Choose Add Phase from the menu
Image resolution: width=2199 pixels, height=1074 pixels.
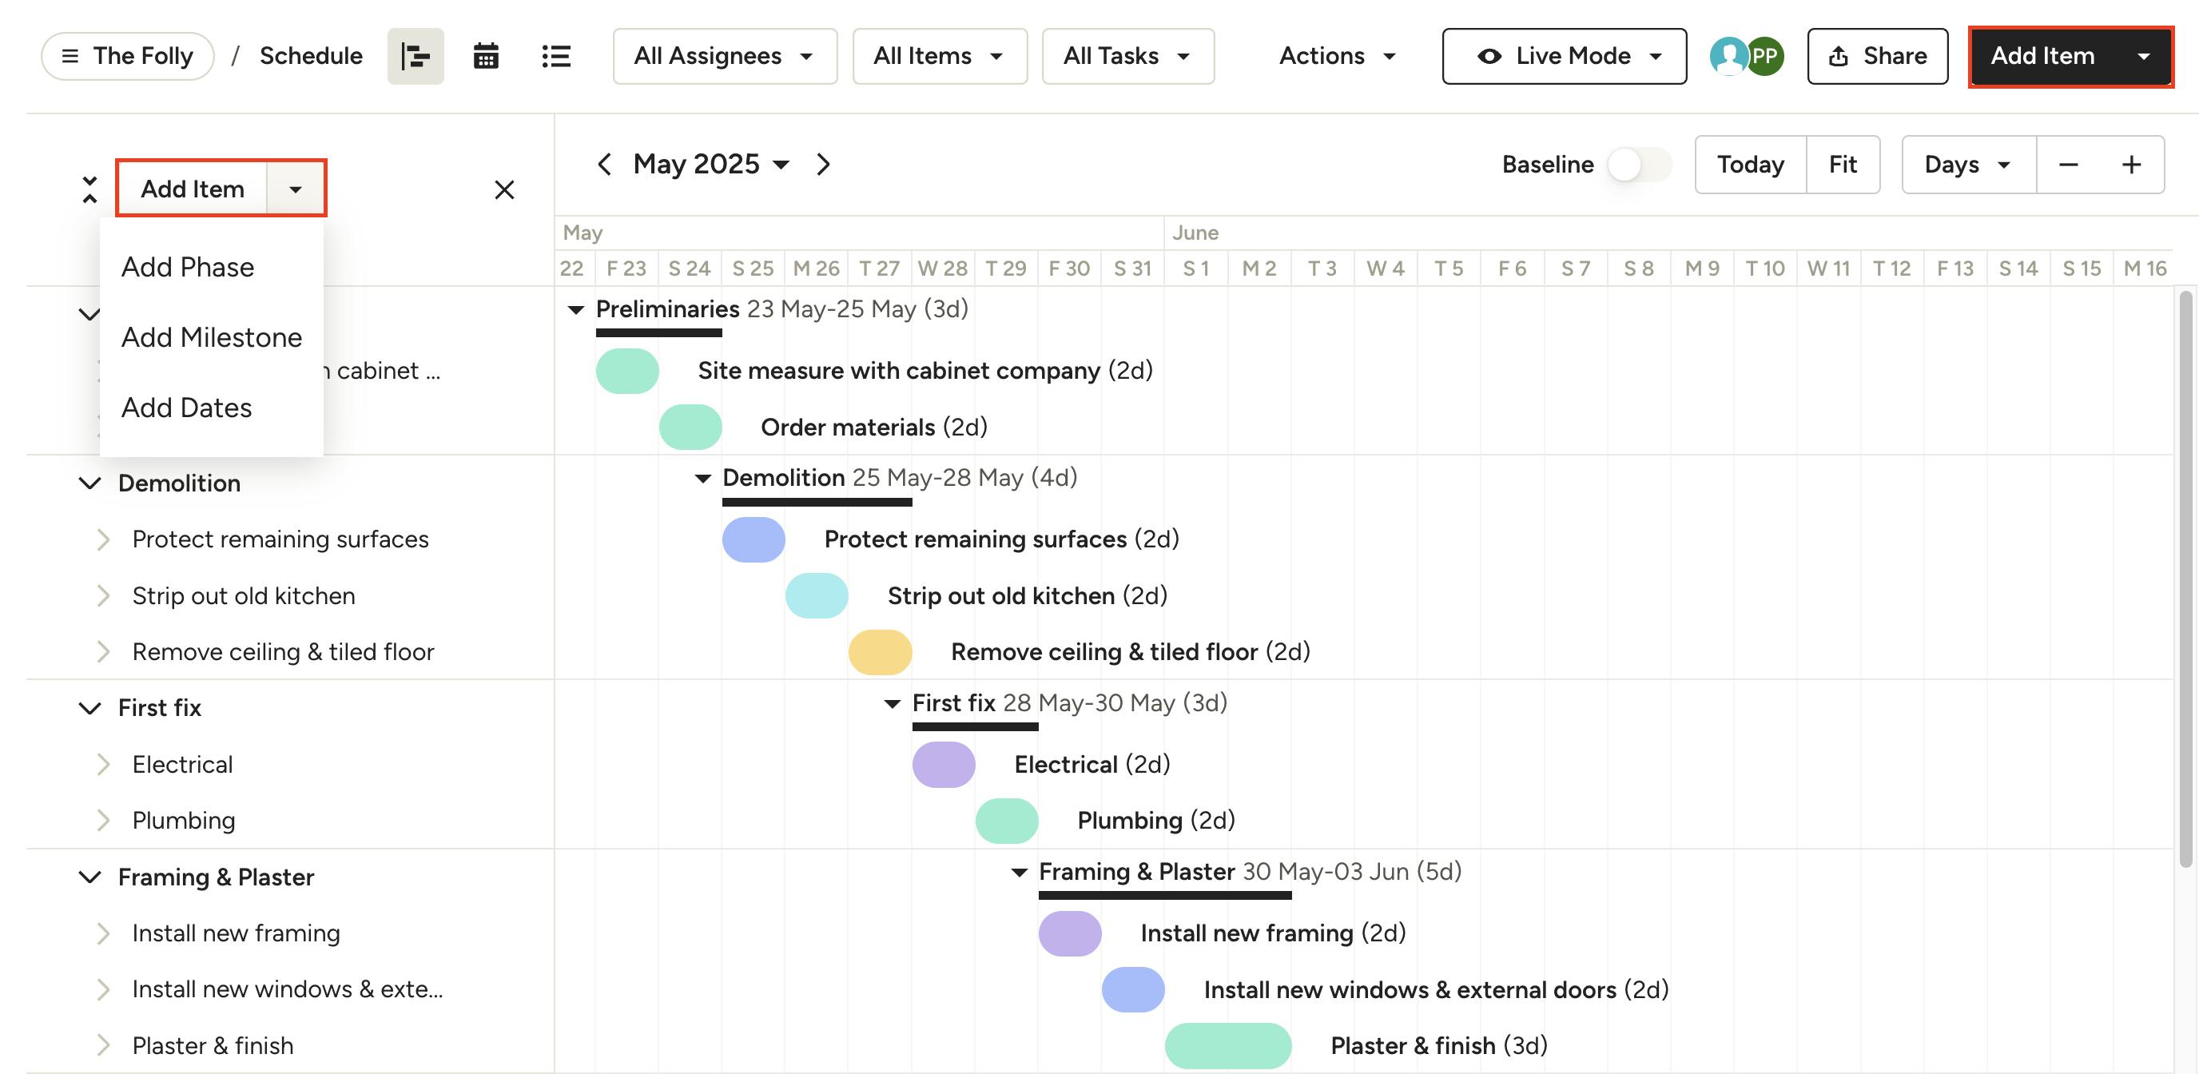point(187,267)
